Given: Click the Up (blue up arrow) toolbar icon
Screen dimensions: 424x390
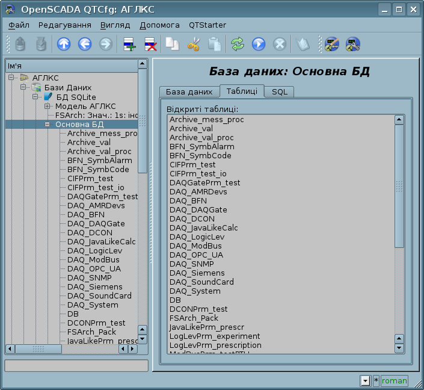Looking at the screenshot, I should (64, 44).
